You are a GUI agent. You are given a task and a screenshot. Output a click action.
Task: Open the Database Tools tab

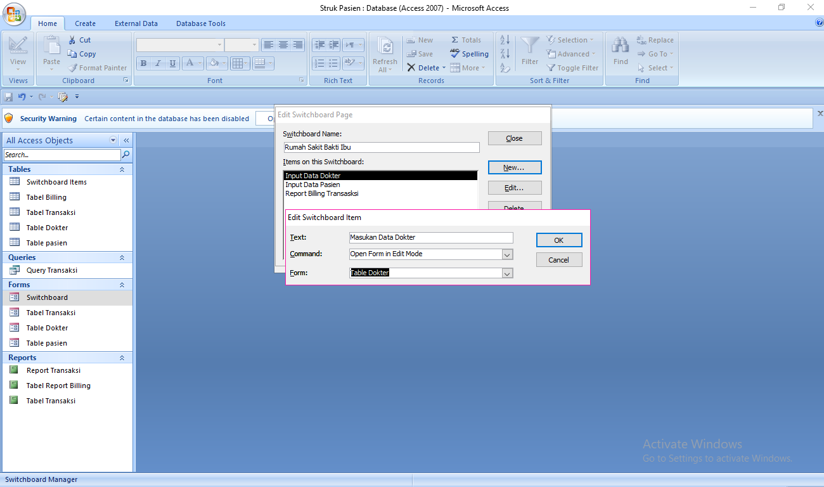point(200,23)
